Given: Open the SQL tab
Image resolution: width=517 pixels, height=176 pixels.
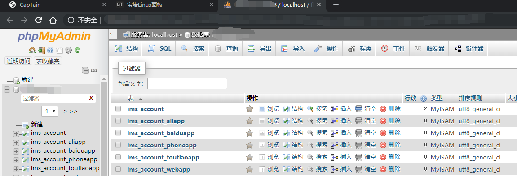Looking at the screenshot, I should [159, 49].
